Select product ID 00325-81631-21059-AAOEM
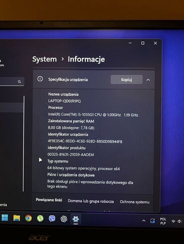The height and width of the screenshot is (244, 184). pos(71,155)
